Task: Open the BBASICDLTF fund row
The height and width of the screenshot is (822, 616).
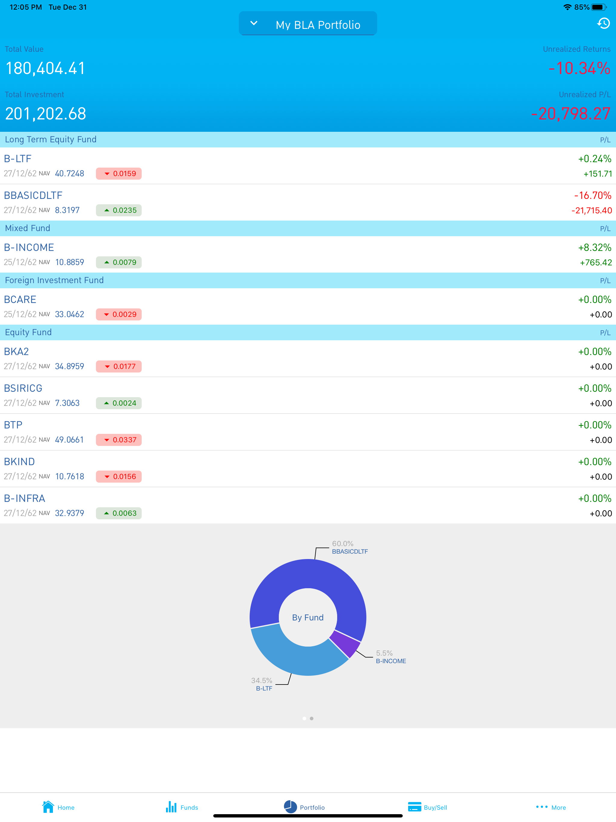Action: pos(308,202)
